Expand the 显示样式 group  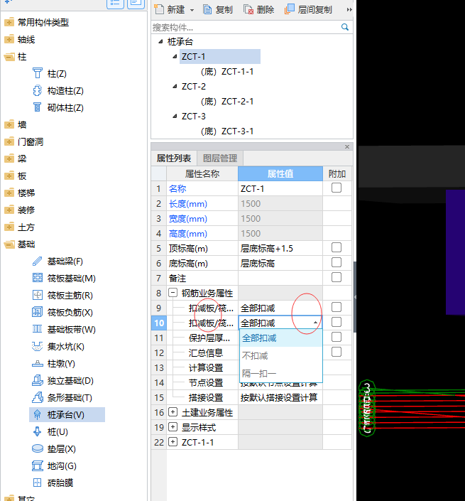tap(173, 427)
